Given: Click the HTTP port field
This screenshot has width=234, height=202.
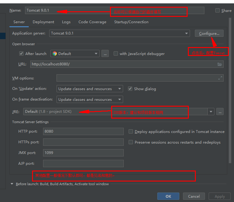Looking at the screenshot, I should pos(83,131).
